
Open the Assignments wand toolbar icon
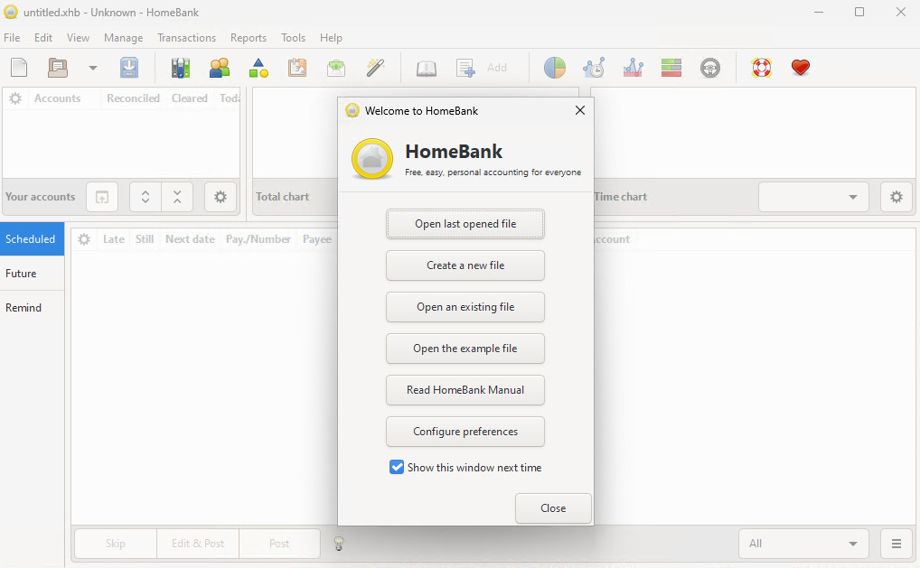[x=376, y=68]
